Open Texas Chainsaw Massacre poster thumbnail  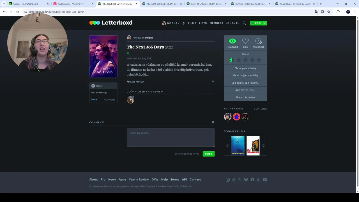pos(253,146)
